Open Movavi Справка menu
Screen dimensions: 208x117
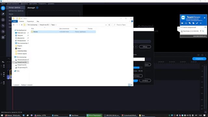[x=51, y=4]
